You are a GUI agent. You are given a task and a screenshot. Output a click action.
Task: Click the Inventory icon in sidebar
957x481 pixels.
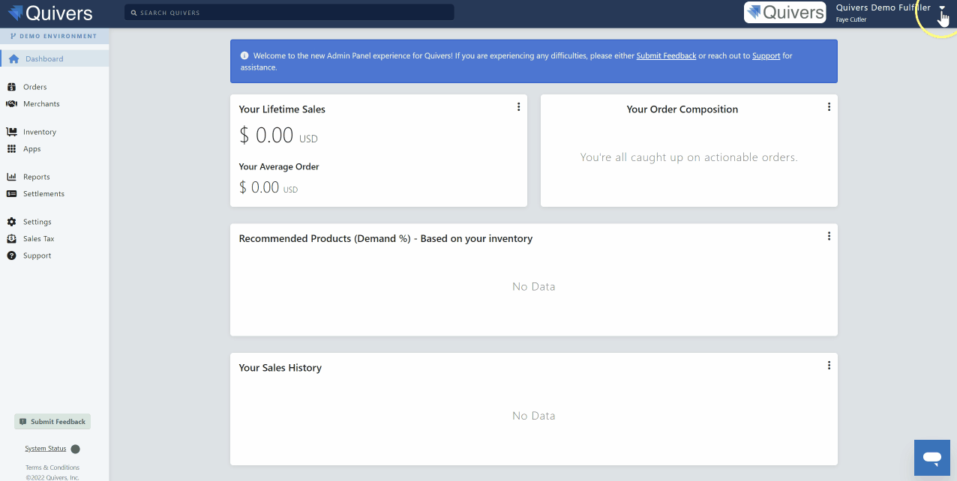tap(11, 132)
